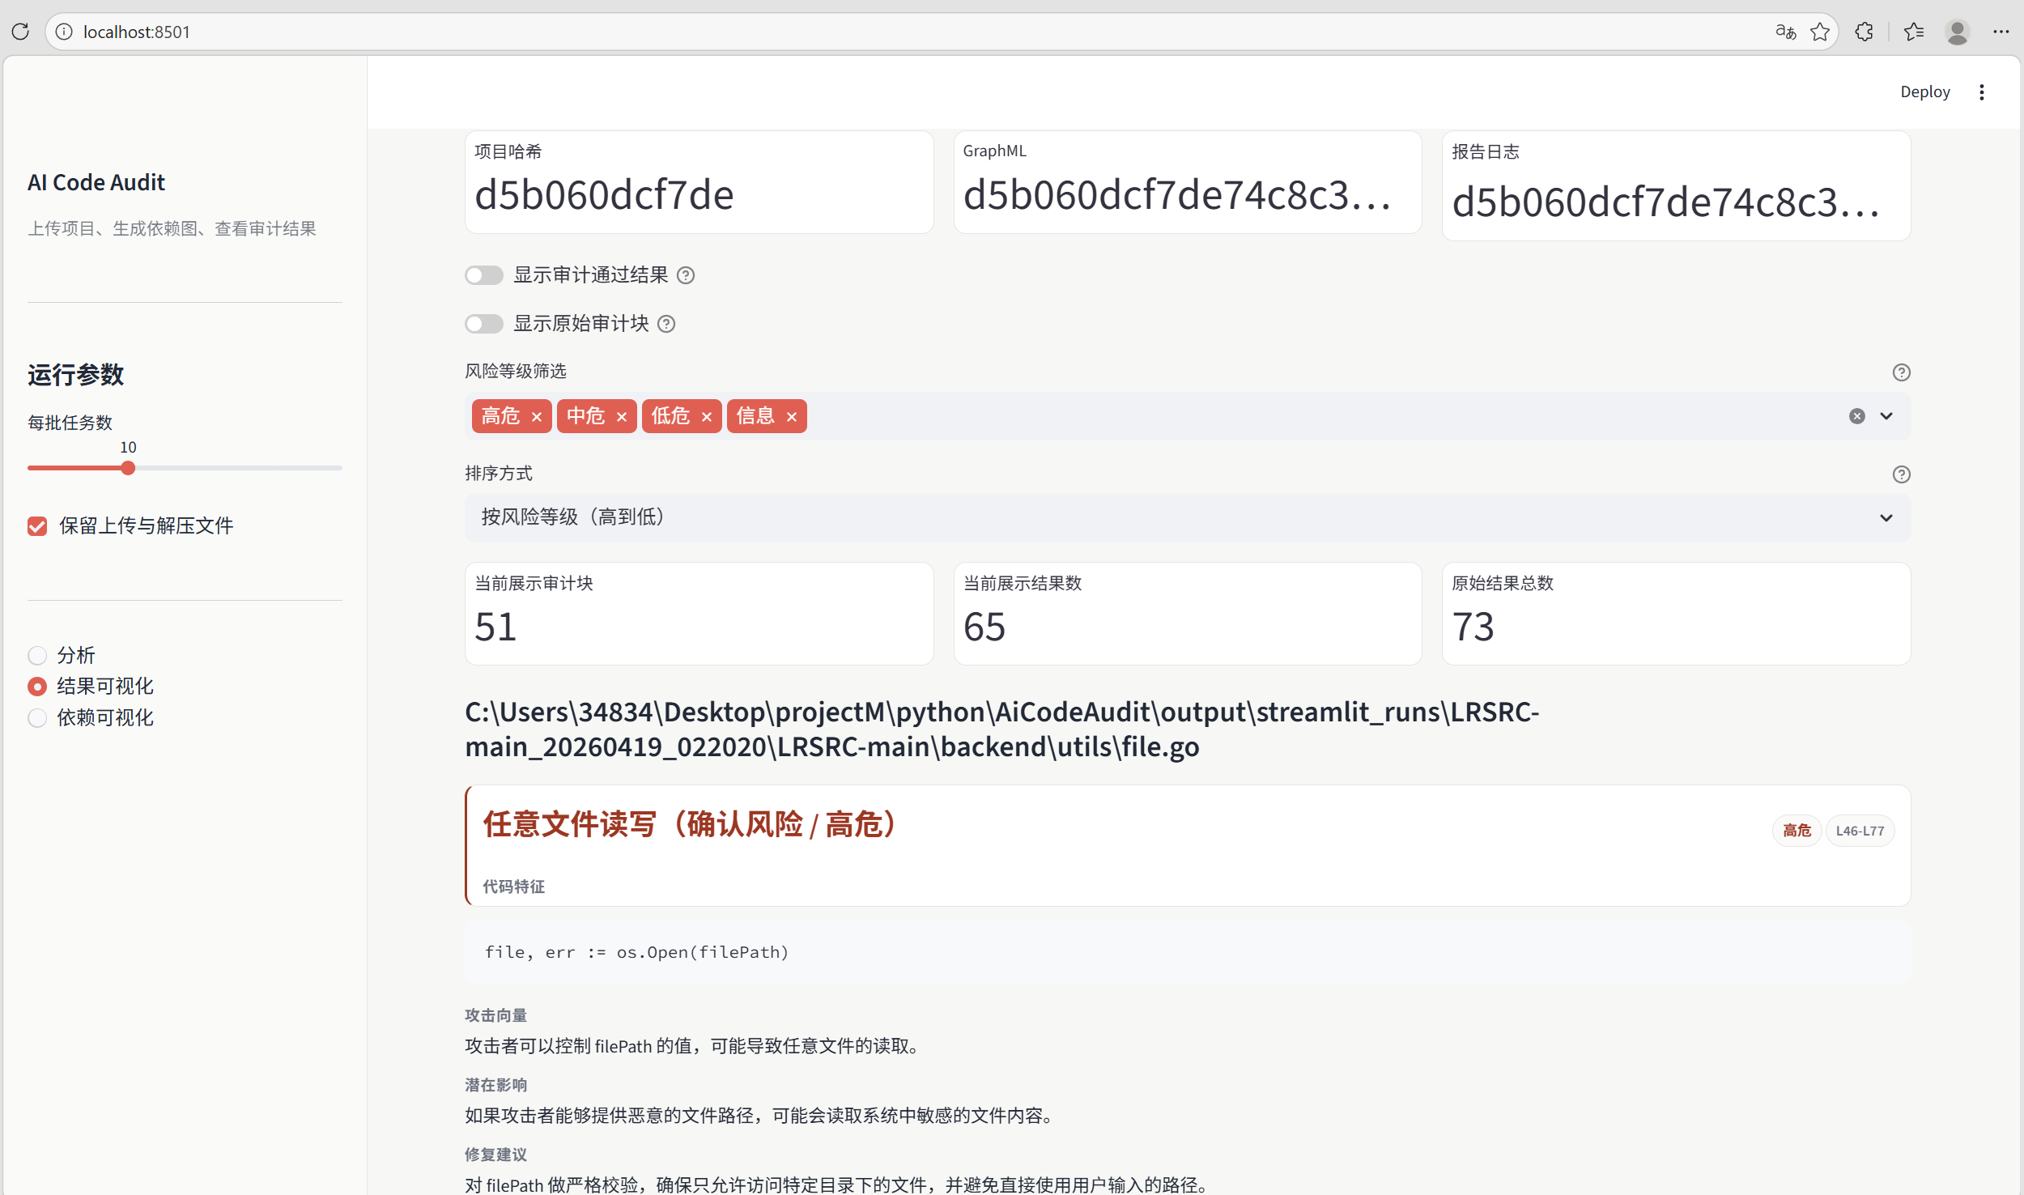This screenshot has width=2024, height=1195.
Task: Remove the 高危 filter tag
Action: click(537, 417)
